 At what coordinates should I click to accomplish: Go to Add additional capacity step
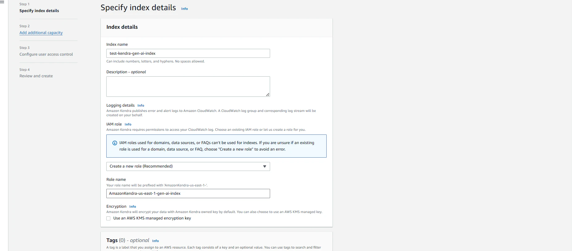[x=41, y=32]
